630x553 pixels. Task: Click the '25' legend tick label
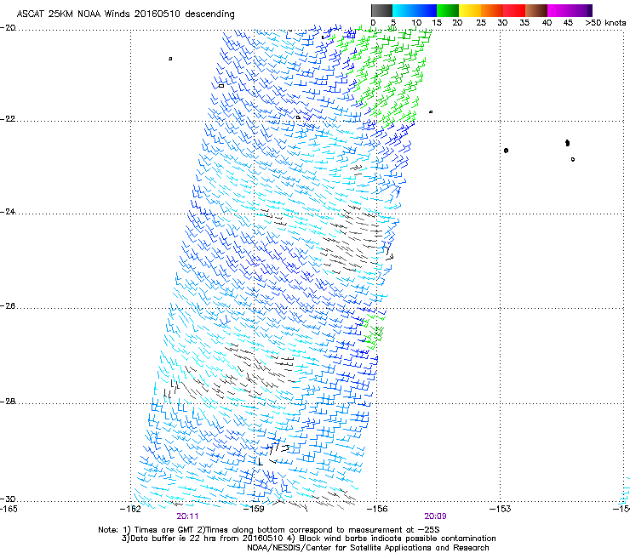[481, 23]
